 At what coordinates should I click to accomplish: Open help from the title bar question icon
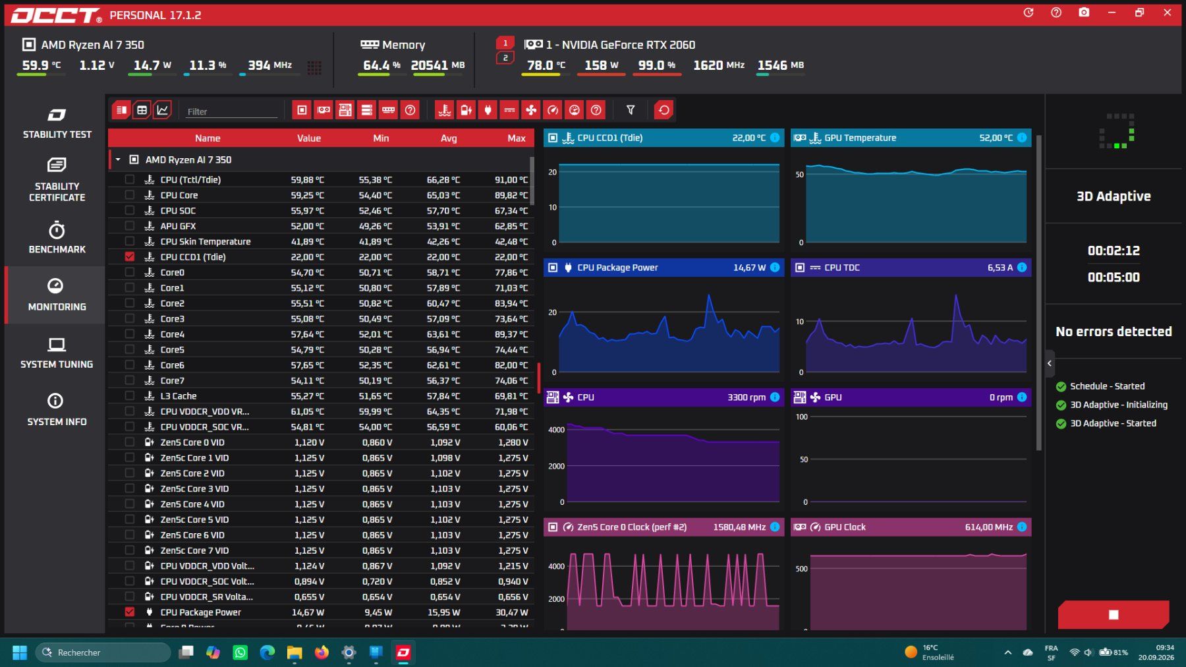[1056, 13]
